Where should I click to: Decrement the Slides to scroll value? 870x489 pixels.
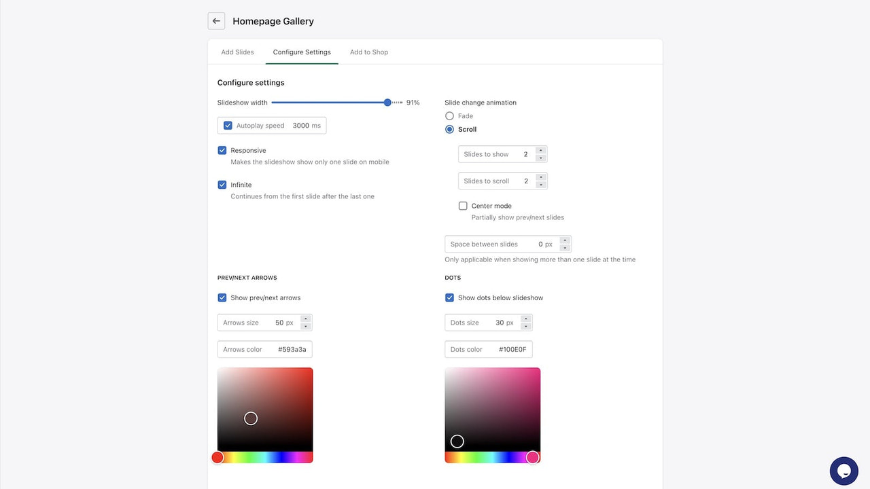[540, 184]
